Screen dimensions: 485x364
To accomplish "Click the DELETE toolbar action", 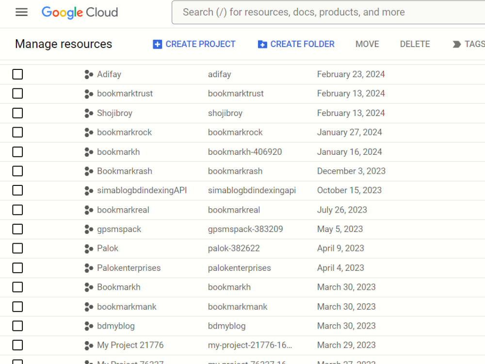I will coord(415,44).
